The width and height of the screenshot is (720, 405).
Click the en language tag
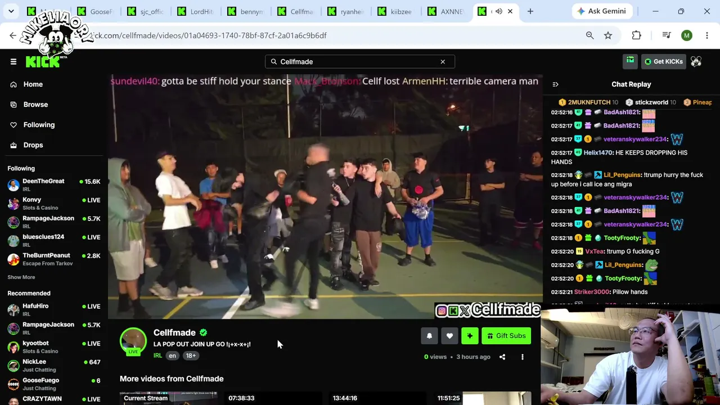click(x=172, y=355)
